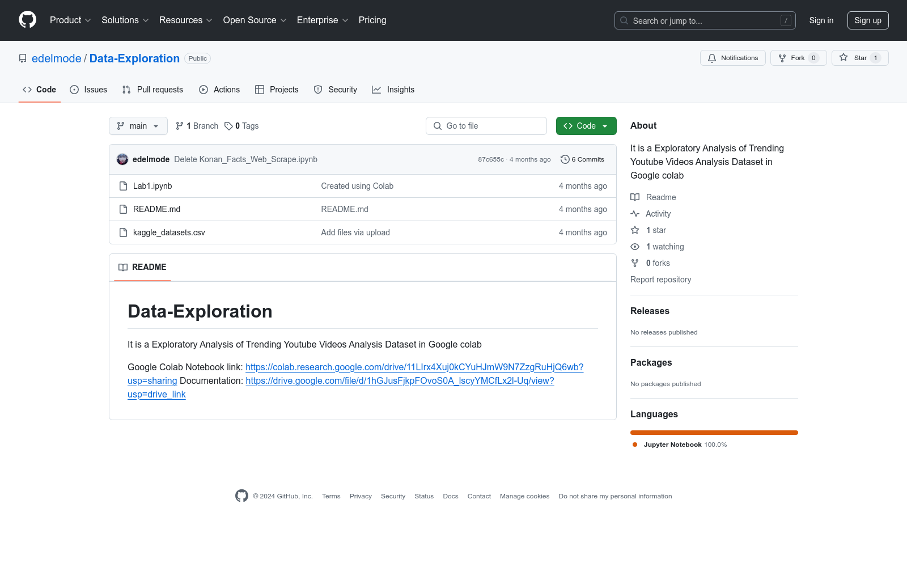Click the commit history clock icon
The width and height of the screenshot is (907, 567).
click(x=565, y=159)
